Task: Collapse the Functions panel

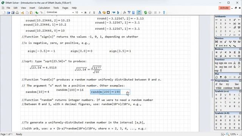Action: pyautogui.click(x=240, y=59)
